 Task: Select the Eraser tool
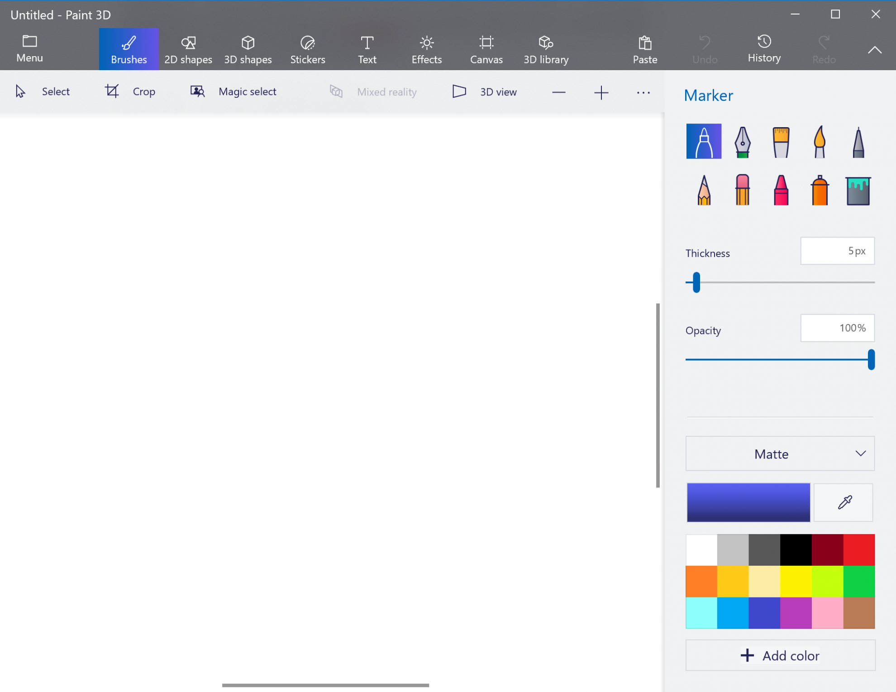pos(741,190)
